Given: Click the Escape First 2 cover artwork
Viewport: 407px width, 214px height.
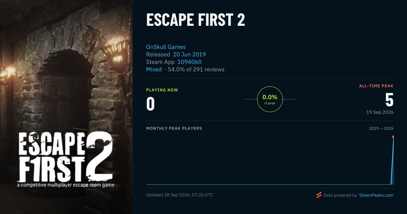Looking at the screenshot, I should pos(66,107).
